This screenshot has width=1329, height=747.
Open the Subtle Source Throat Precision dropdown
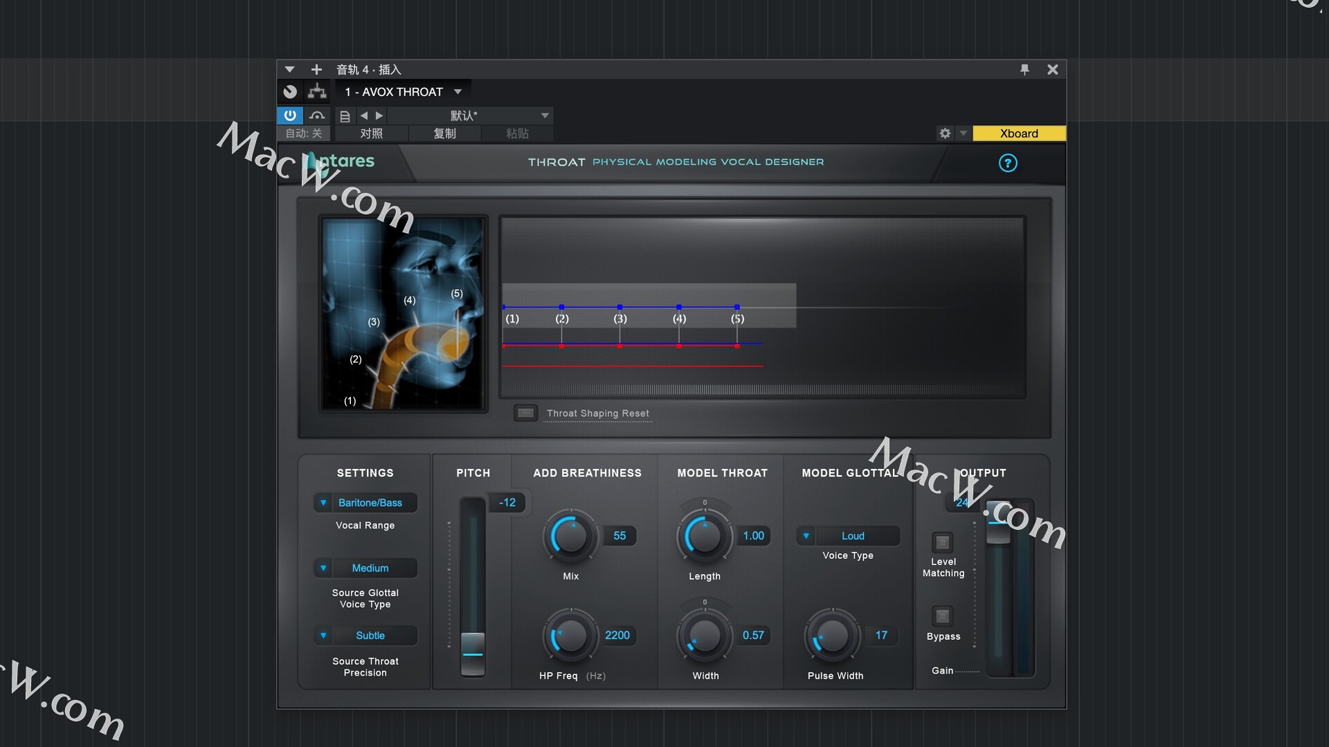point(365,636)
